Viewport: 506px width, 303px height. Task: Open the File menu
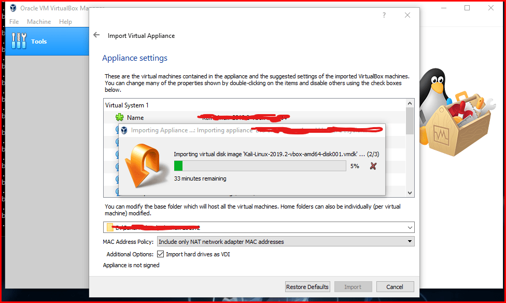pos(14,22)
